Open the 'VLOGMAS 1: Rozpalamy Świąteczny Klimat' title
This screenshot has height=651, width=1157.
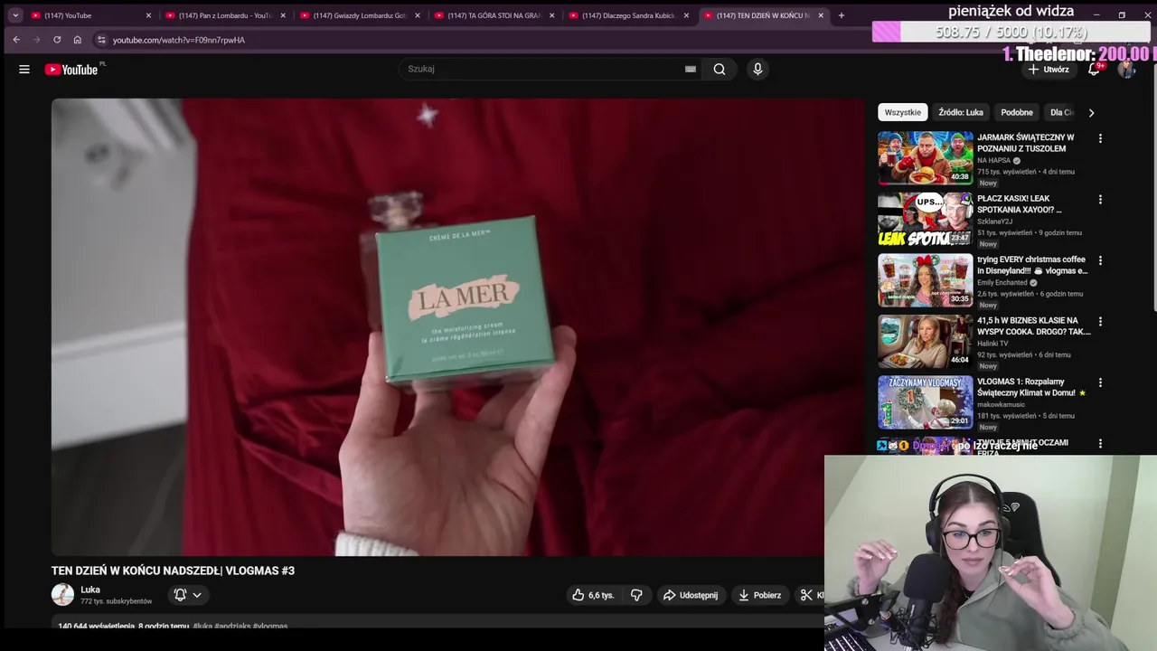(1031, 387)
